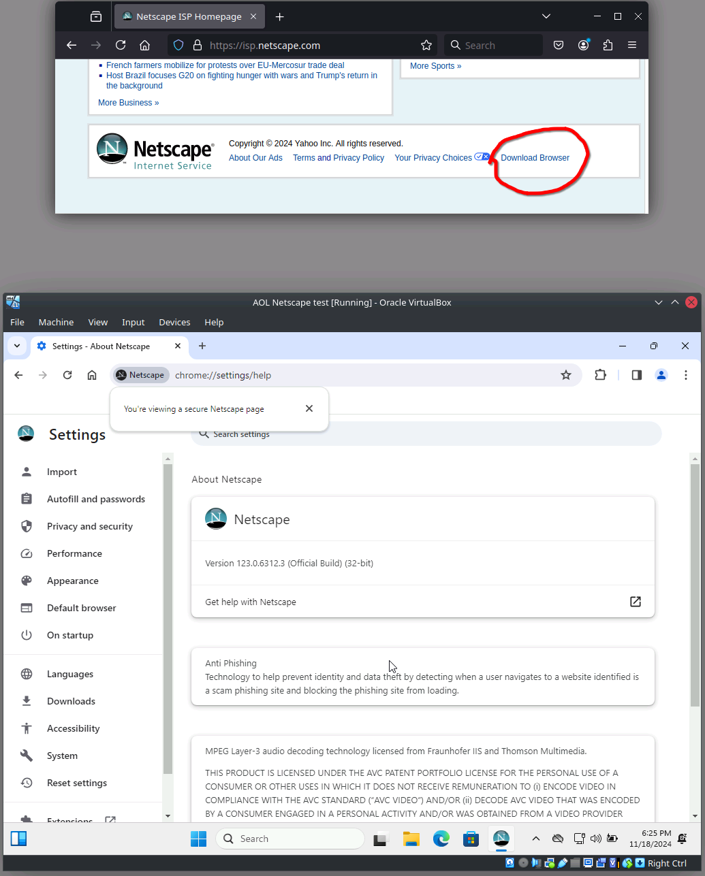Click the Search settings field

pos(426,434)
